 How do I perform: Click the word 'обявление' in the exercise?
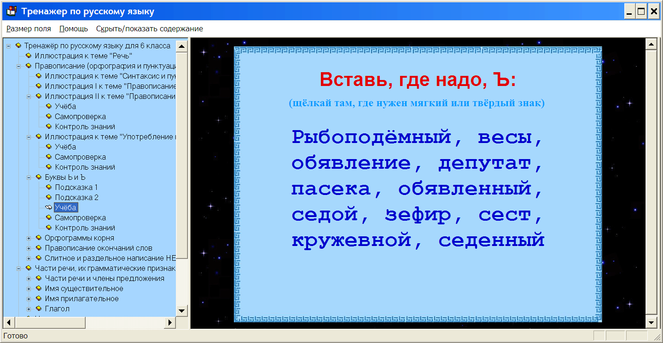(351, 163)
